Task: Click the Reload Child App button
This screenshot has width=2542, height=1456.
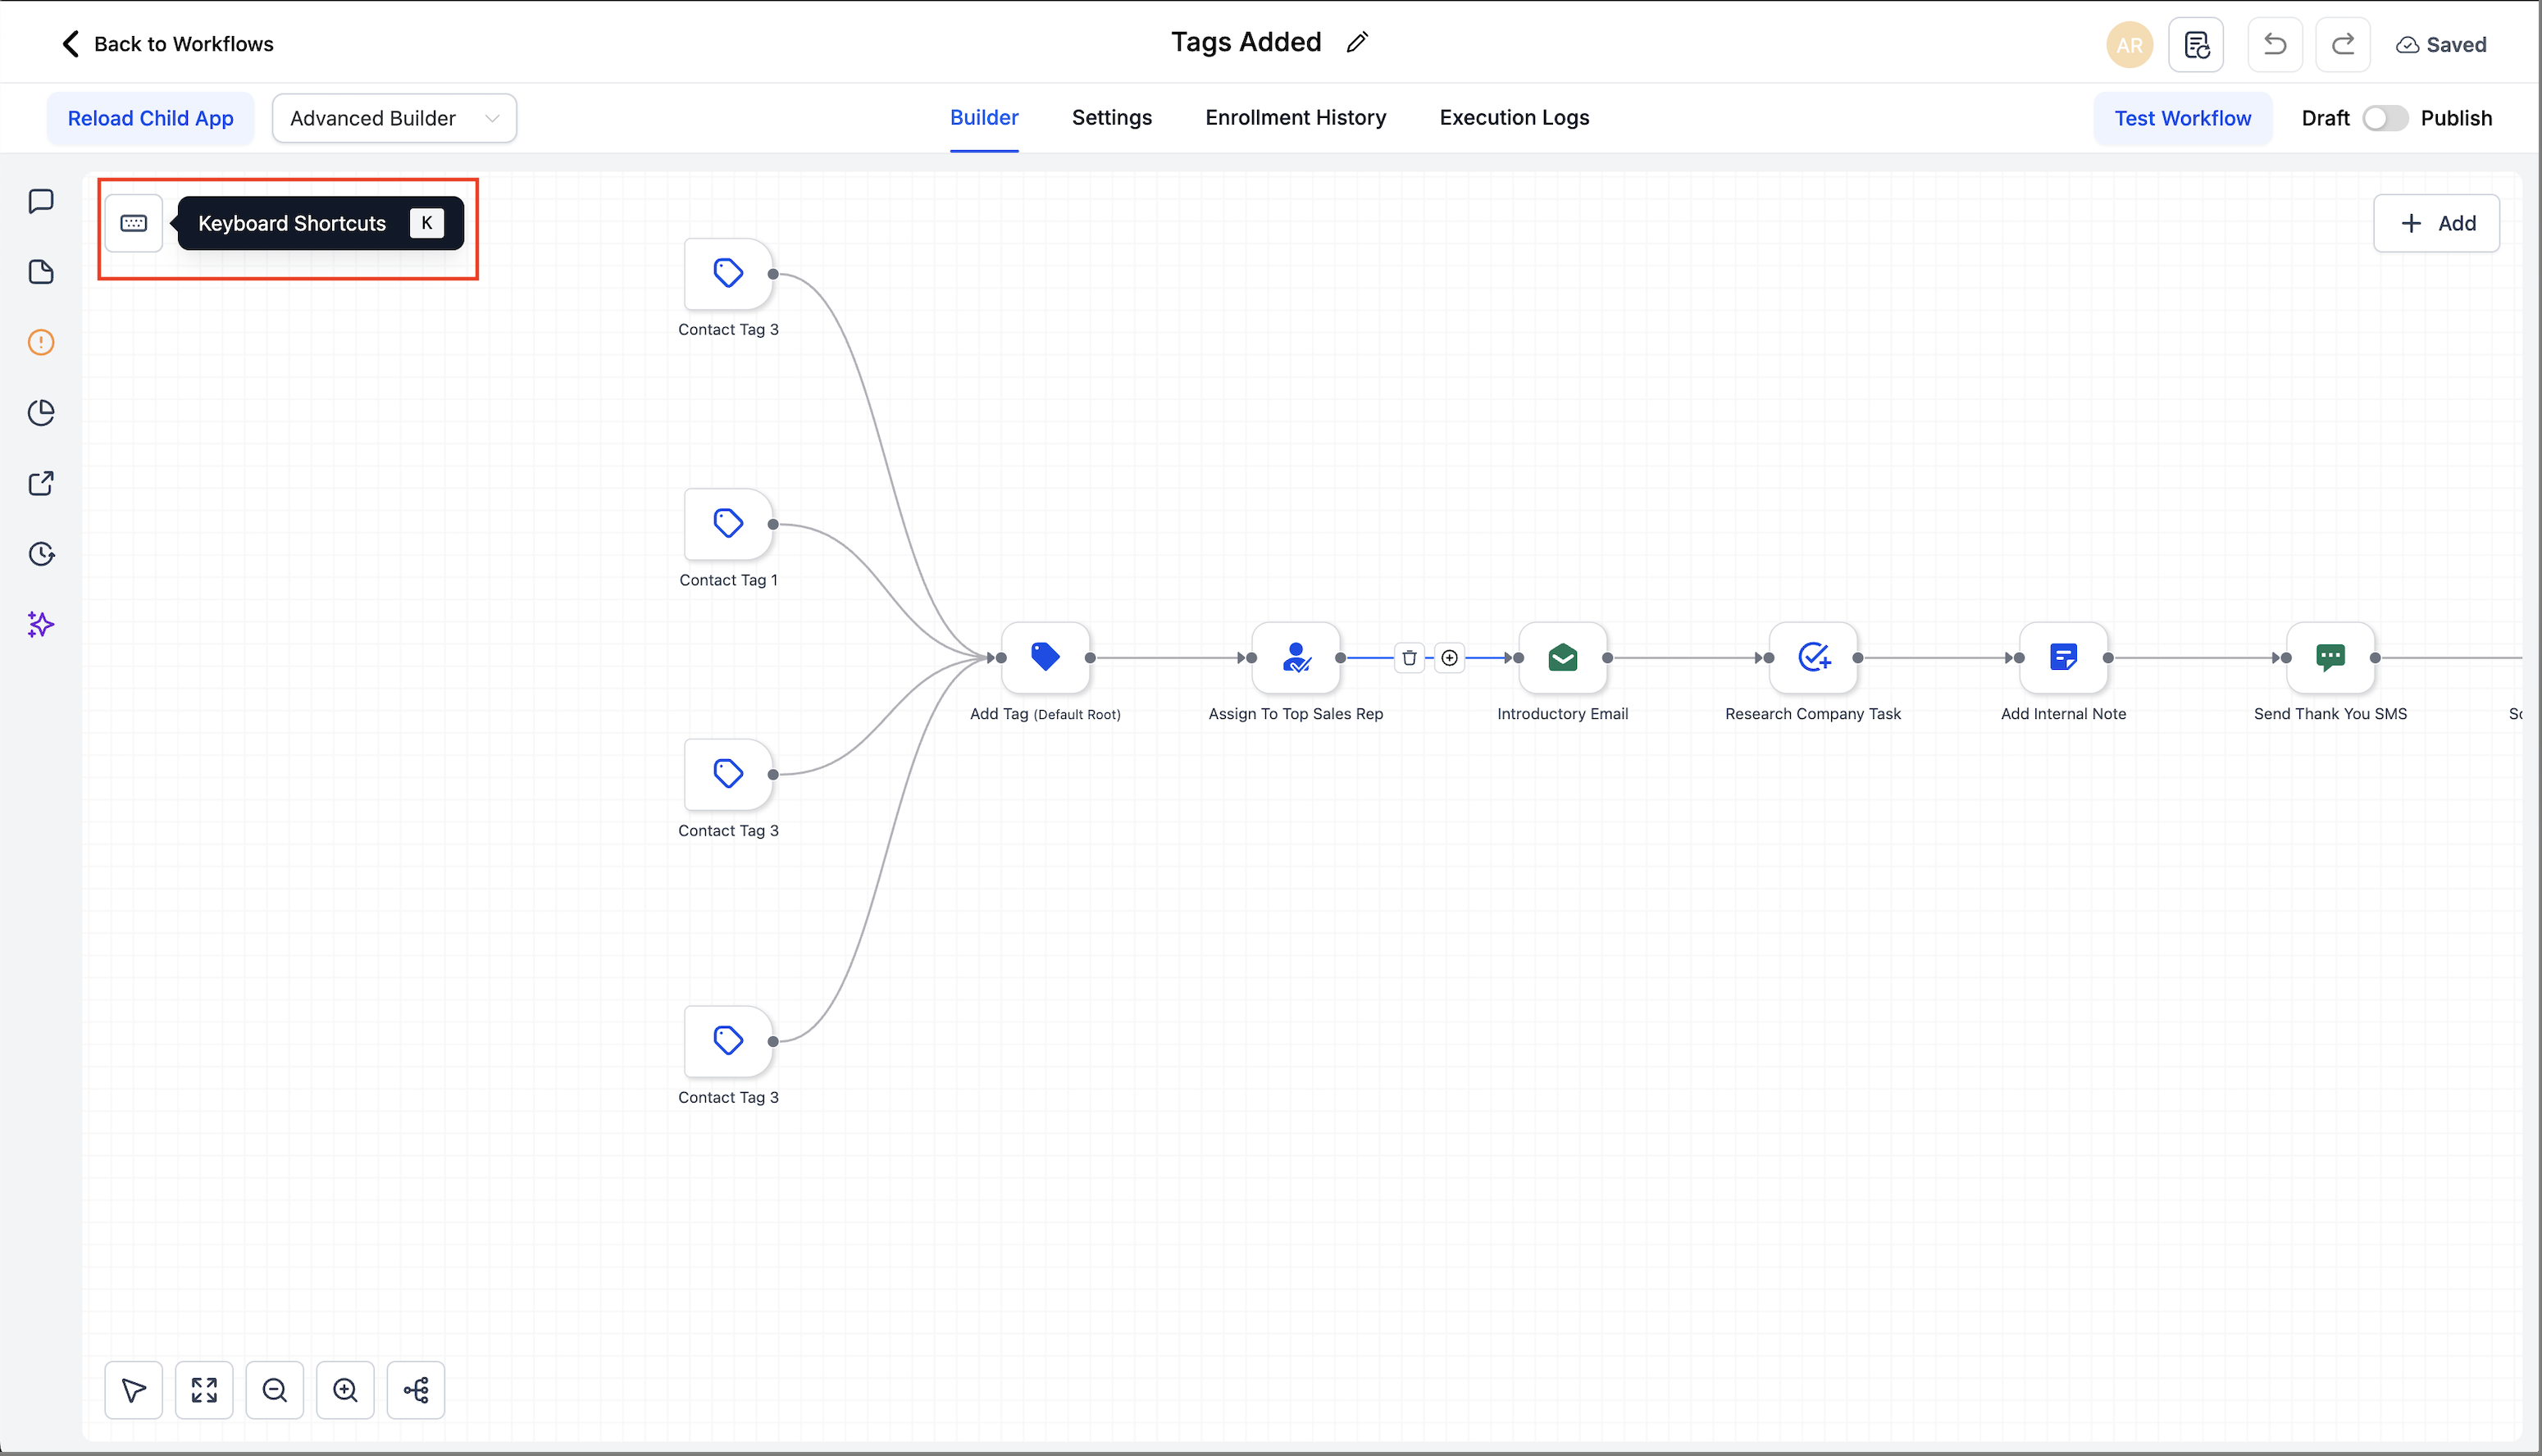Action: pos(150,118)
